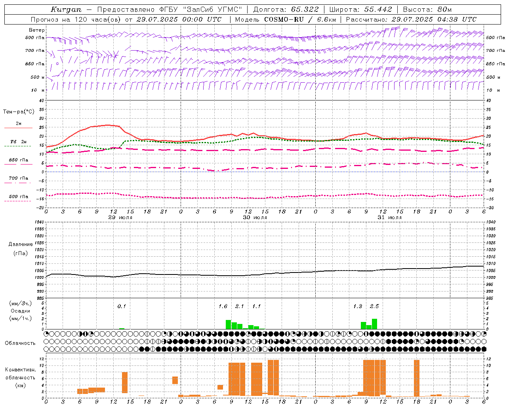Select "Рассчитано: 29.07.2025 04:38 UTC" text
Screen dimensions: 507x405
[x=411, y=19]
